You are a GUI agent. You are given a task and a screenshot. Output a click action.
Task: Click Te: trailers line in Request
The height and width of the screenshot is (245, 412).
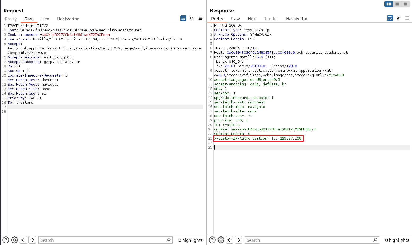20,103
